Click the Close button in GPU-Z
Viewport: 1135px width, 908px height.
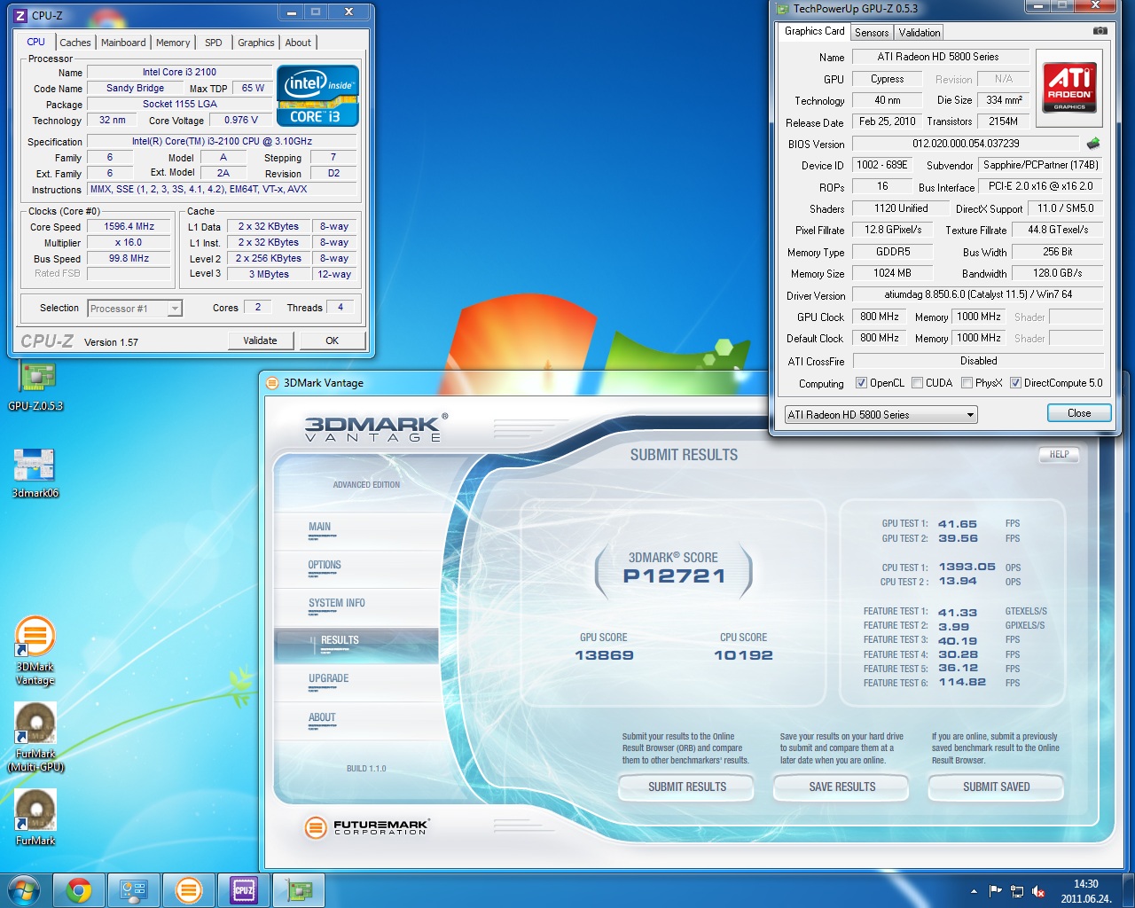1079,413
